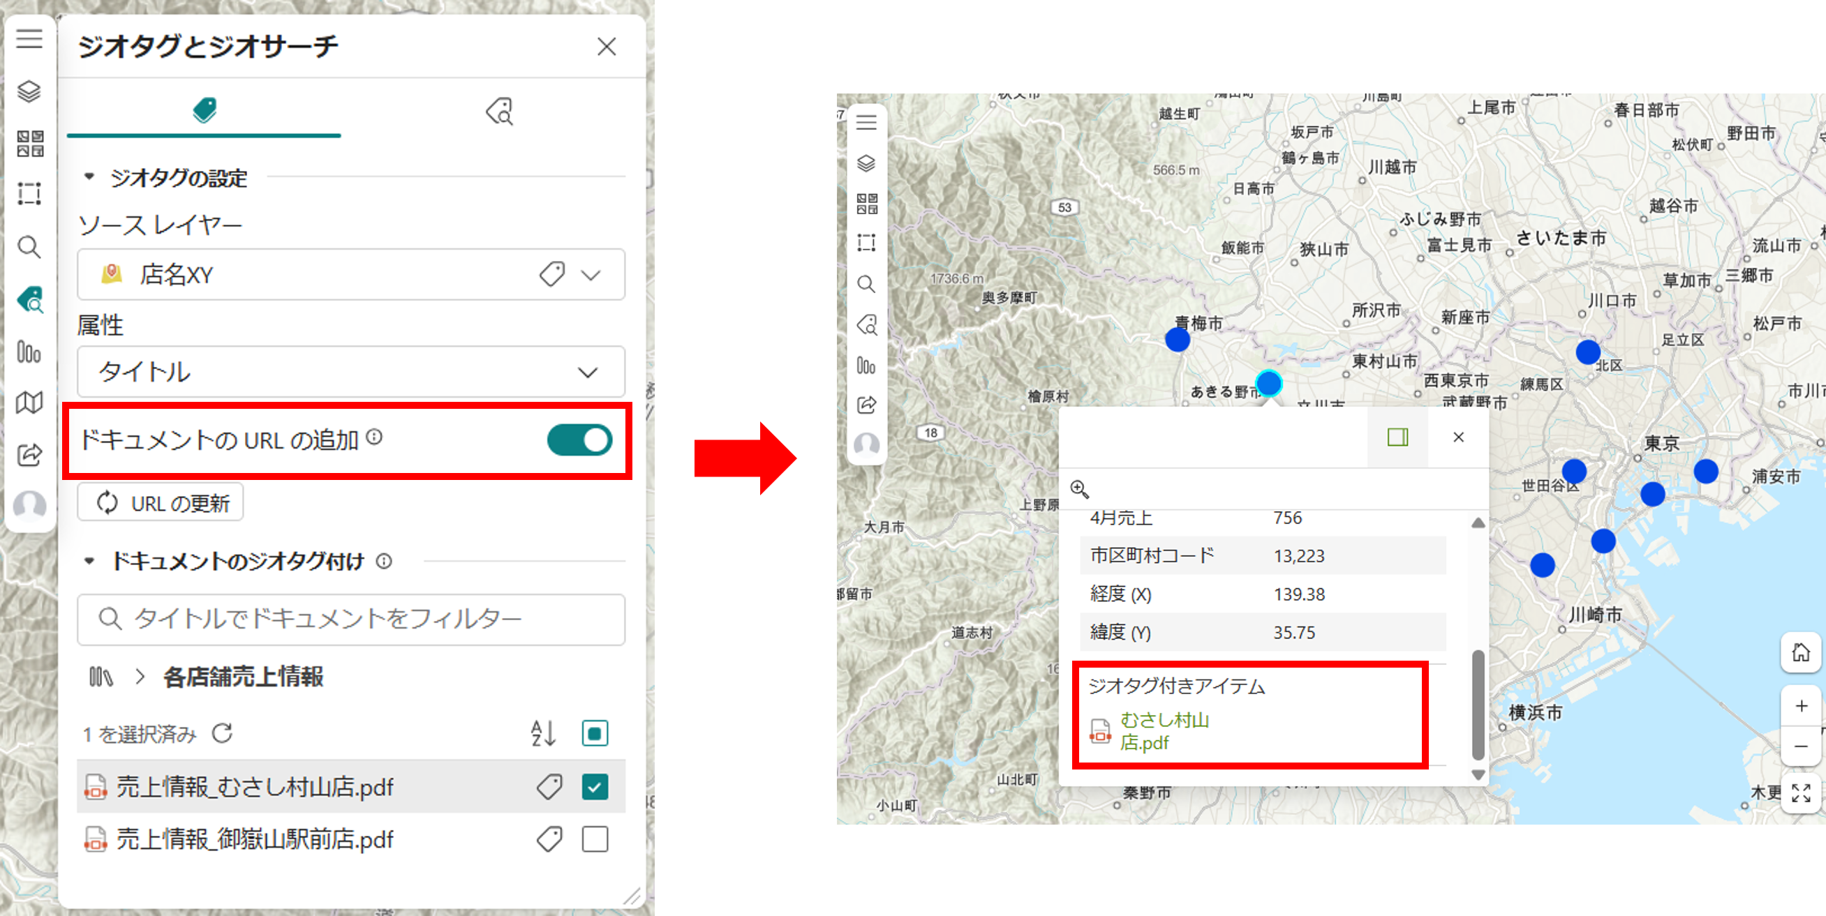Click the geosearch tag tab icon
The image size is (1826, 916).
(x=500, y=111)
